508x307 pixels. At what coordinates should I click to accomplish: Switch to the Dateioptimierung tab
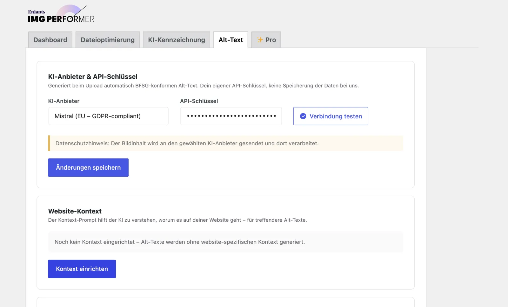[108, 40]
